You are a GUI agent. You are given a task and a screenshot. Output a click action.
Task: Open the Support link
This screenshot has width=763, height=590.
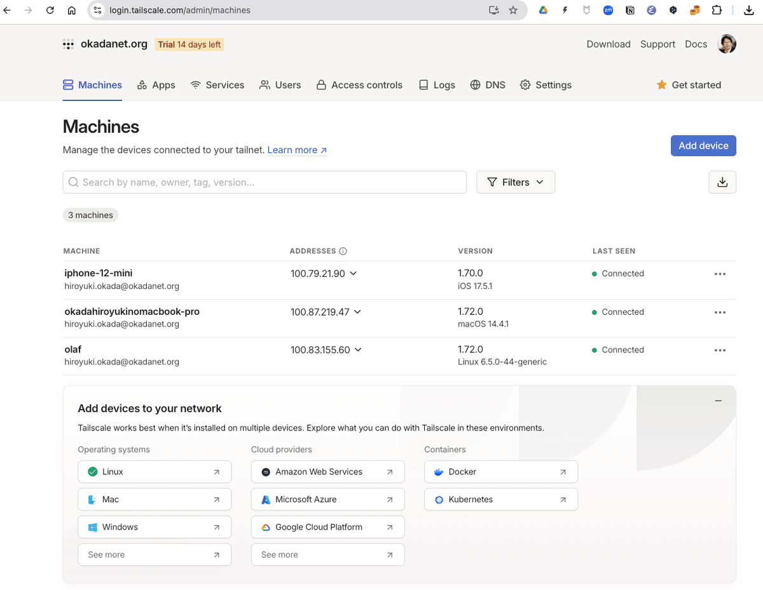click(x=657, y=44)
